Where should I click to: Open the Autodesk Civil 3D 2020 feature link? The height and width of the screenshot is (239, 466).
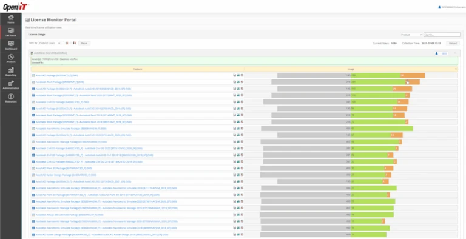89,149
